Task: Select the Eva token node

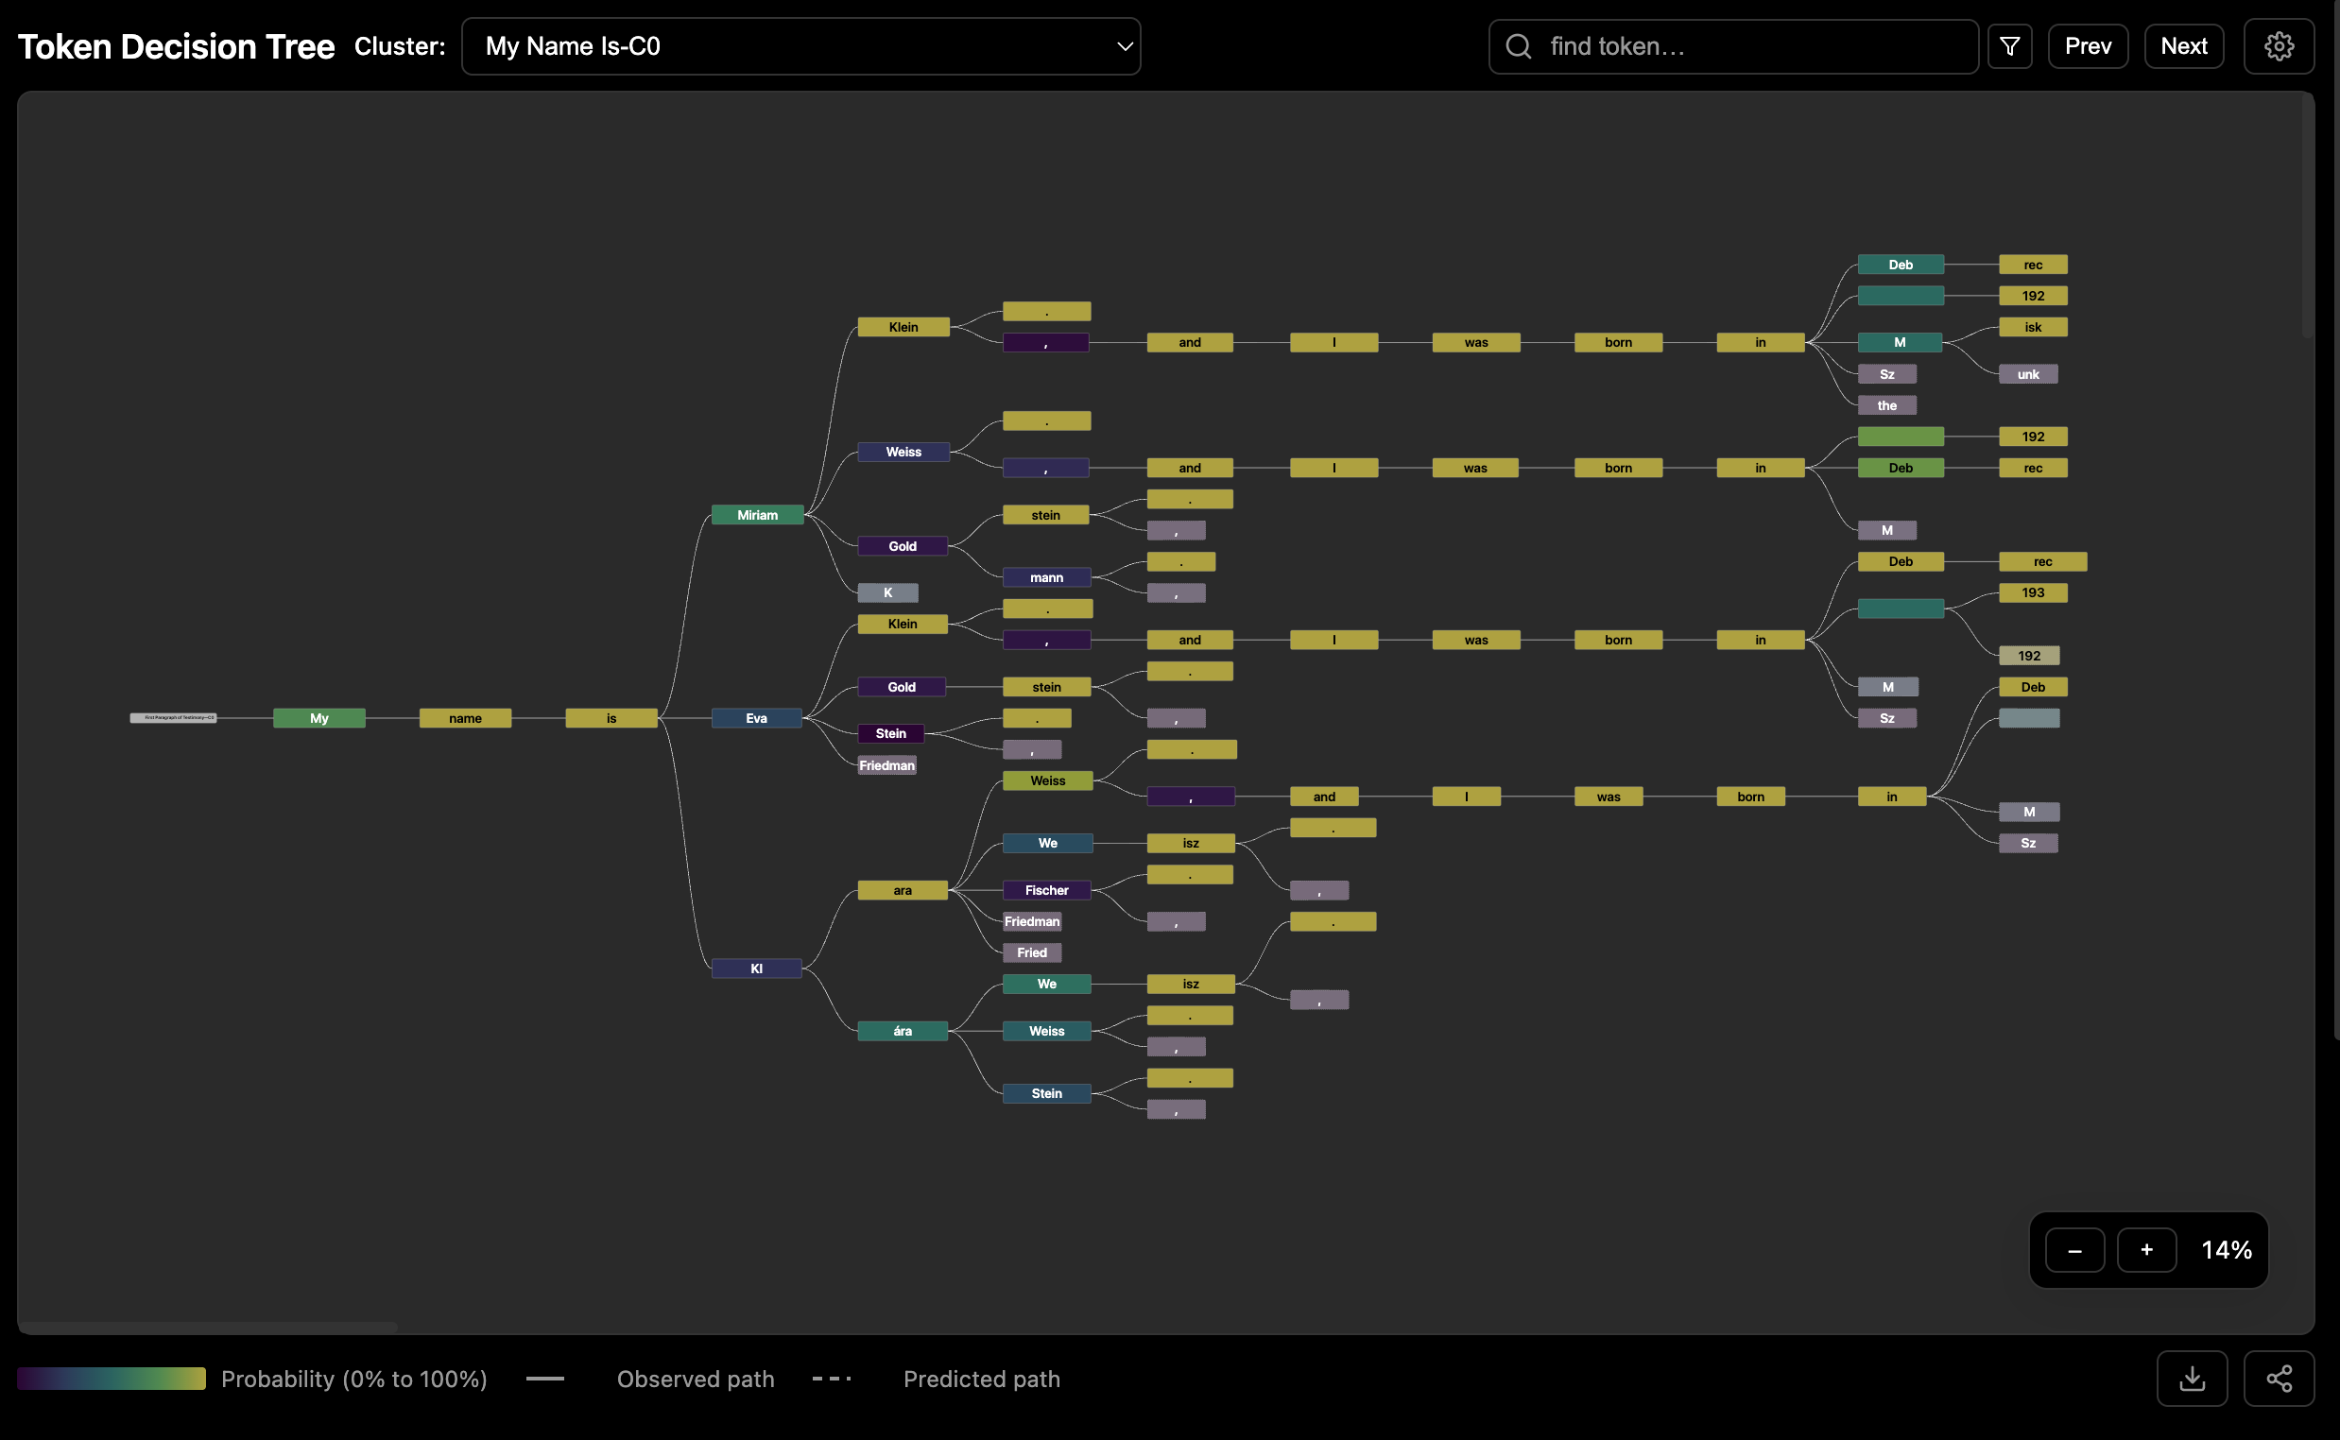Action: 756,718
